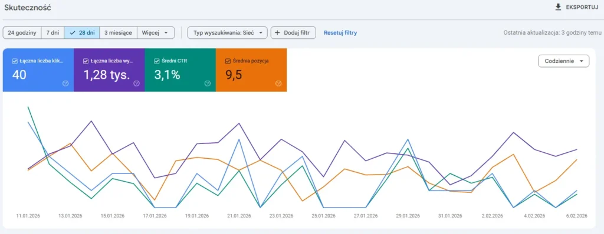
Task: Uncheck the Średni CTR checkbox
Action: (156, 61)
